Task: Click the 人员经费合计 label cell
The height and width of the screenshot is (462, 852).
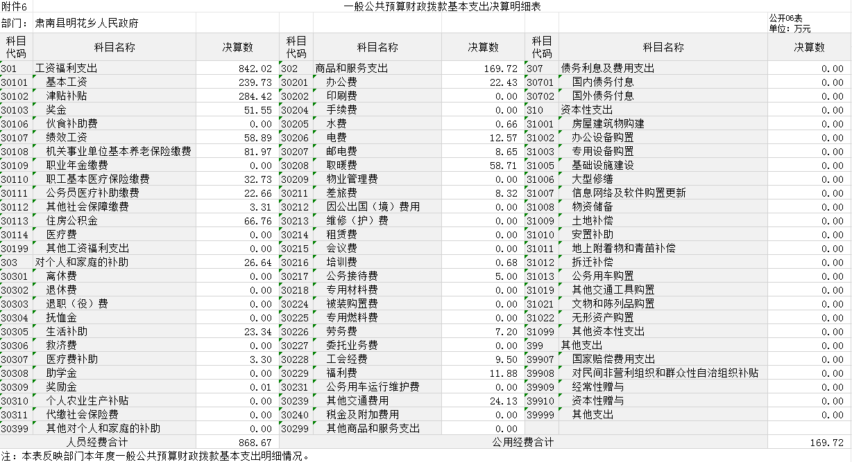Action: [x=98, y=442]
